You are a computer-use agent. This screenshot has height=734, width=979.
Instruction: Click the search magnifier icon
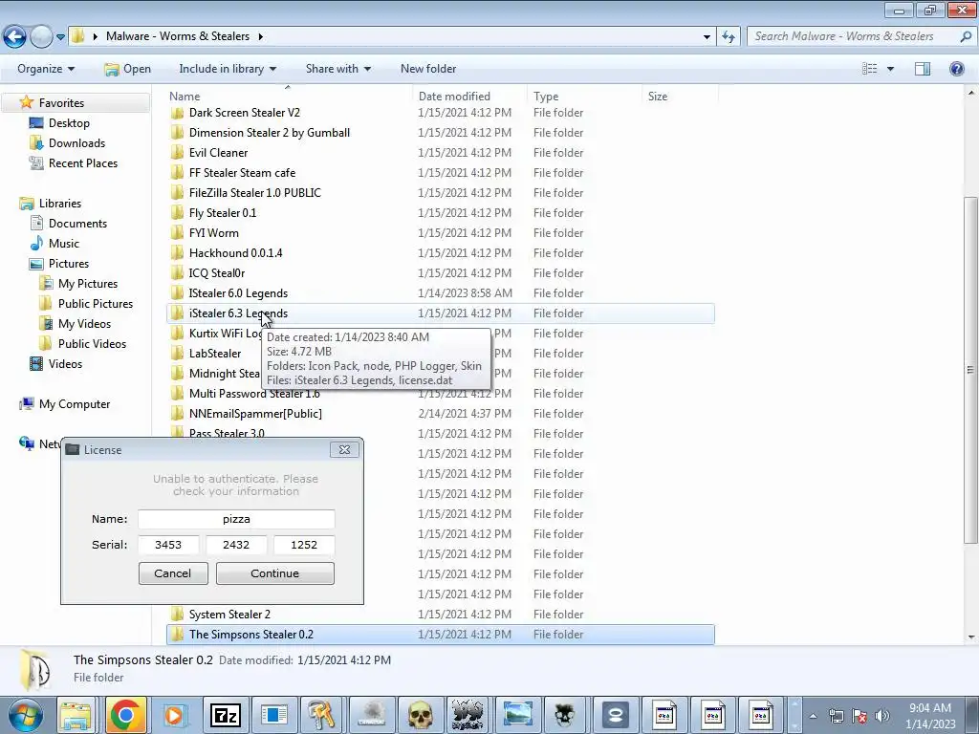tap(966, 36)
